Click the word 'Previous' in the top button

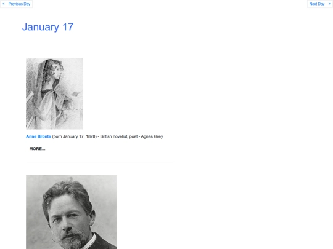pos(15,4)
